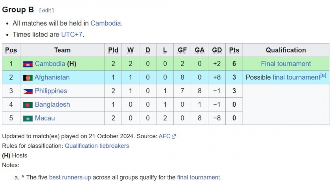Open the Bangladesh team link
Viewport: 331px width, 183px height.
point(52,104)
